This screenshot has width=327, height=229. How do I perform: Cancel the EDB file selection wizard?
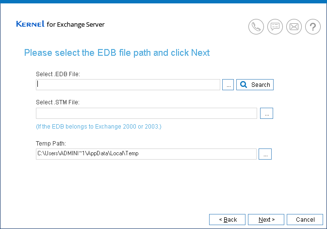tap(305, 220)
